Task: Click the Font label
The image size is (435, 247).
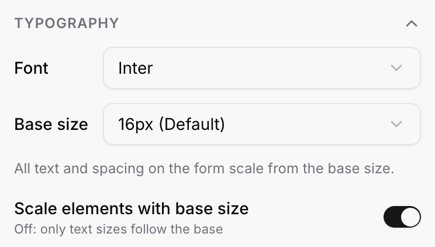Action: click(32, 68)
